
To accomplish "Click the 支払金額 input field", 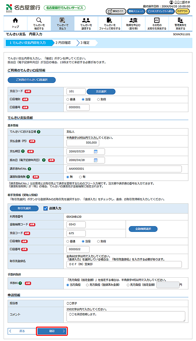I will tap(83, 143).
